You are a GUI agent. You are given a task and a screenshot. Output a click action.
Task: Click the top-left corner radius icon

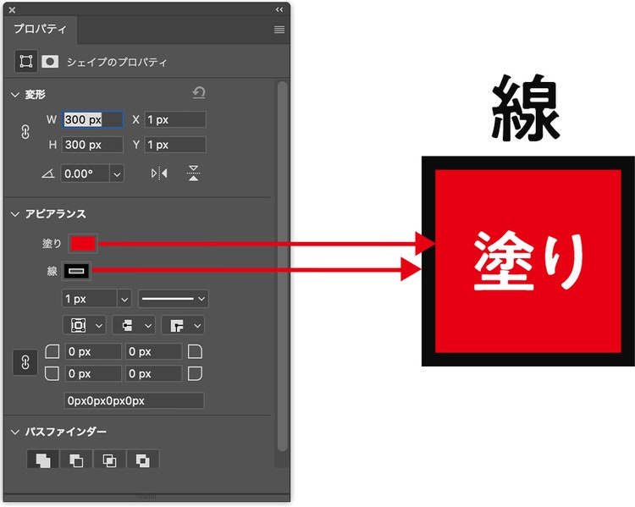click(52, 351)
